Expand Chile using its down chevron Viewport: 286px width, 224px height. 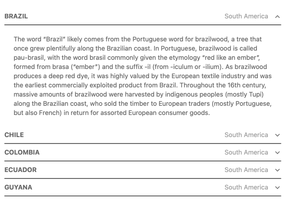point(277,135)
